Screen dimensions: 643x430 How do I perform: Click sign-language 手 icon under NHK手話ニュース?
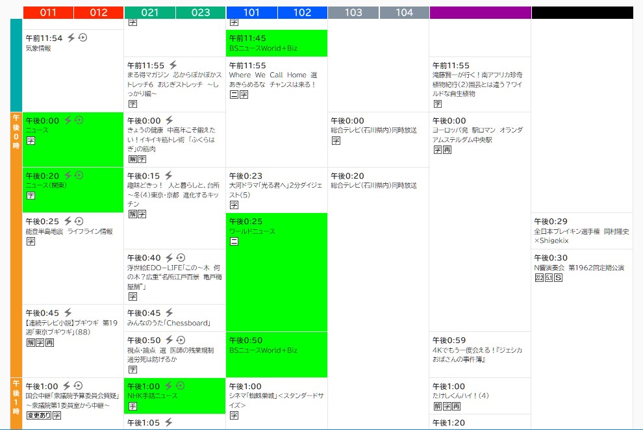132,406
